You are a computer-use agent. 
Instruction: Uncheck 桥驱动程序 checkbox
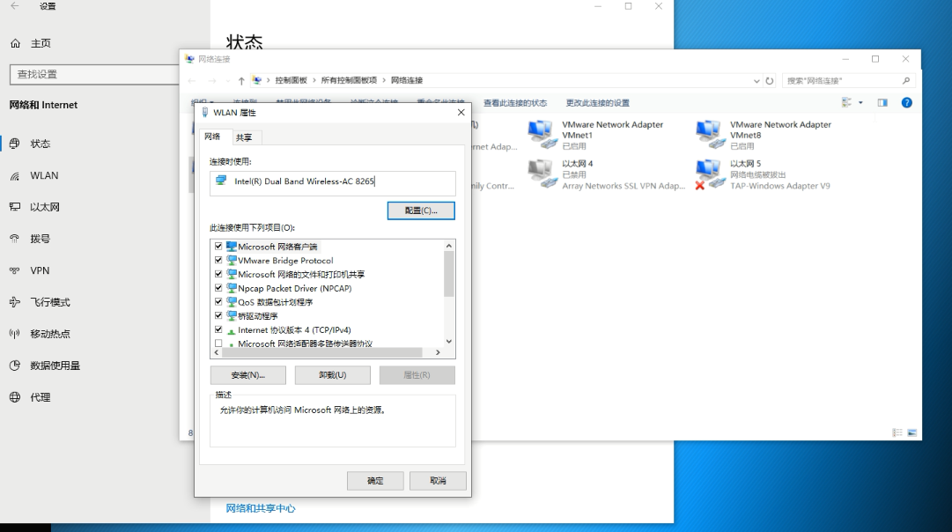click(218, 316)
